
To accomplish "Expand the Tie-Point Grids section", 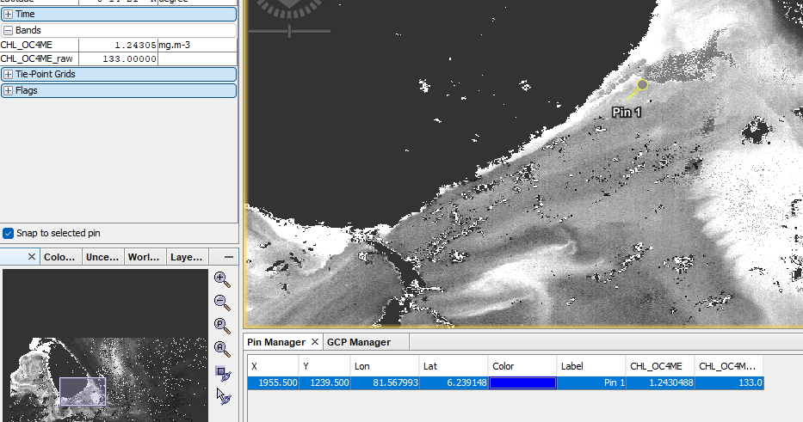I will tap(9, 74).
